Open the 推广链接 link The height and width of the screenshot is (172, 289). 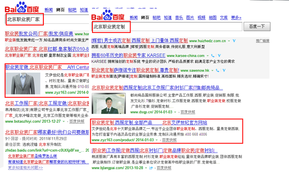point(263,41)
